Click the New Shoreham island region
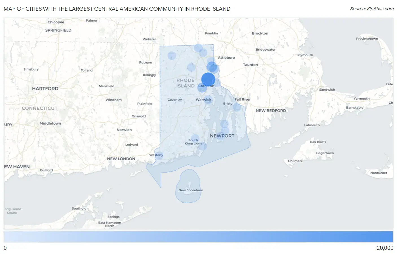The image size is (397, 254). tap(188, 186)
